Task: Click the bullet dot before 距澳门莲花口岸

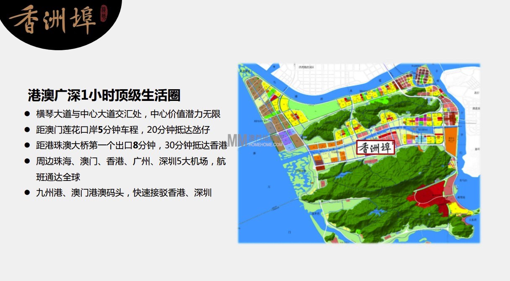Action: 27,130
